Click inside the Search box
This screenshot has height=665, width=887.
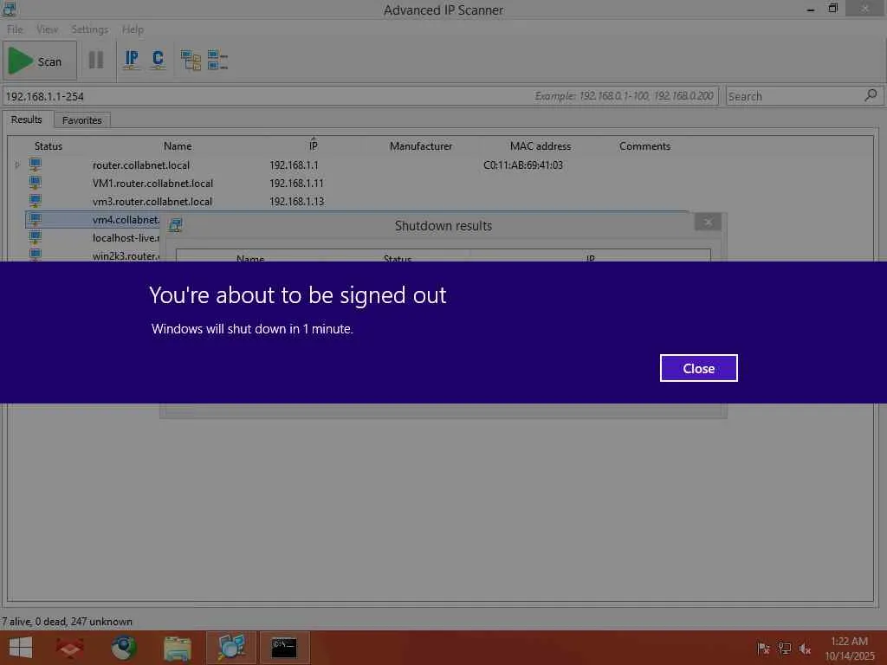coord(794,96)
